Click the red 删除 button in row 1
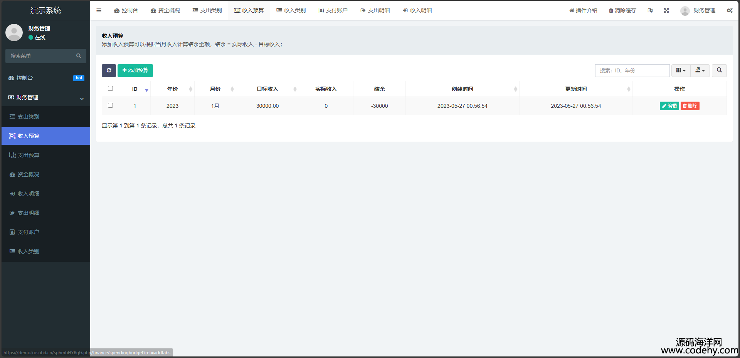 coord(690,106)
